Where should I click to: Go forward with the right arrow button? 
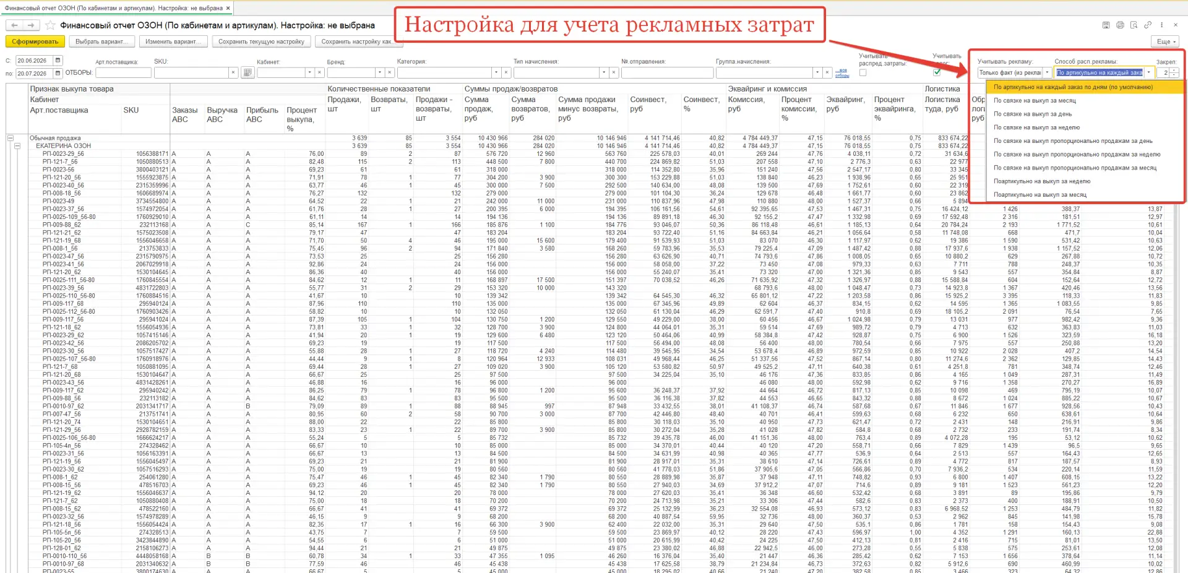pos(31,25)
